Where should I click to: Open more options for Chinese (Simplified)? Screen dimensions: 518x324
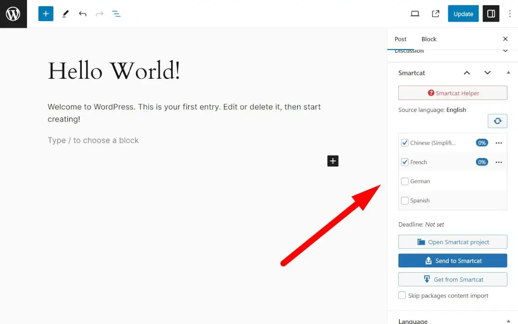498,143
